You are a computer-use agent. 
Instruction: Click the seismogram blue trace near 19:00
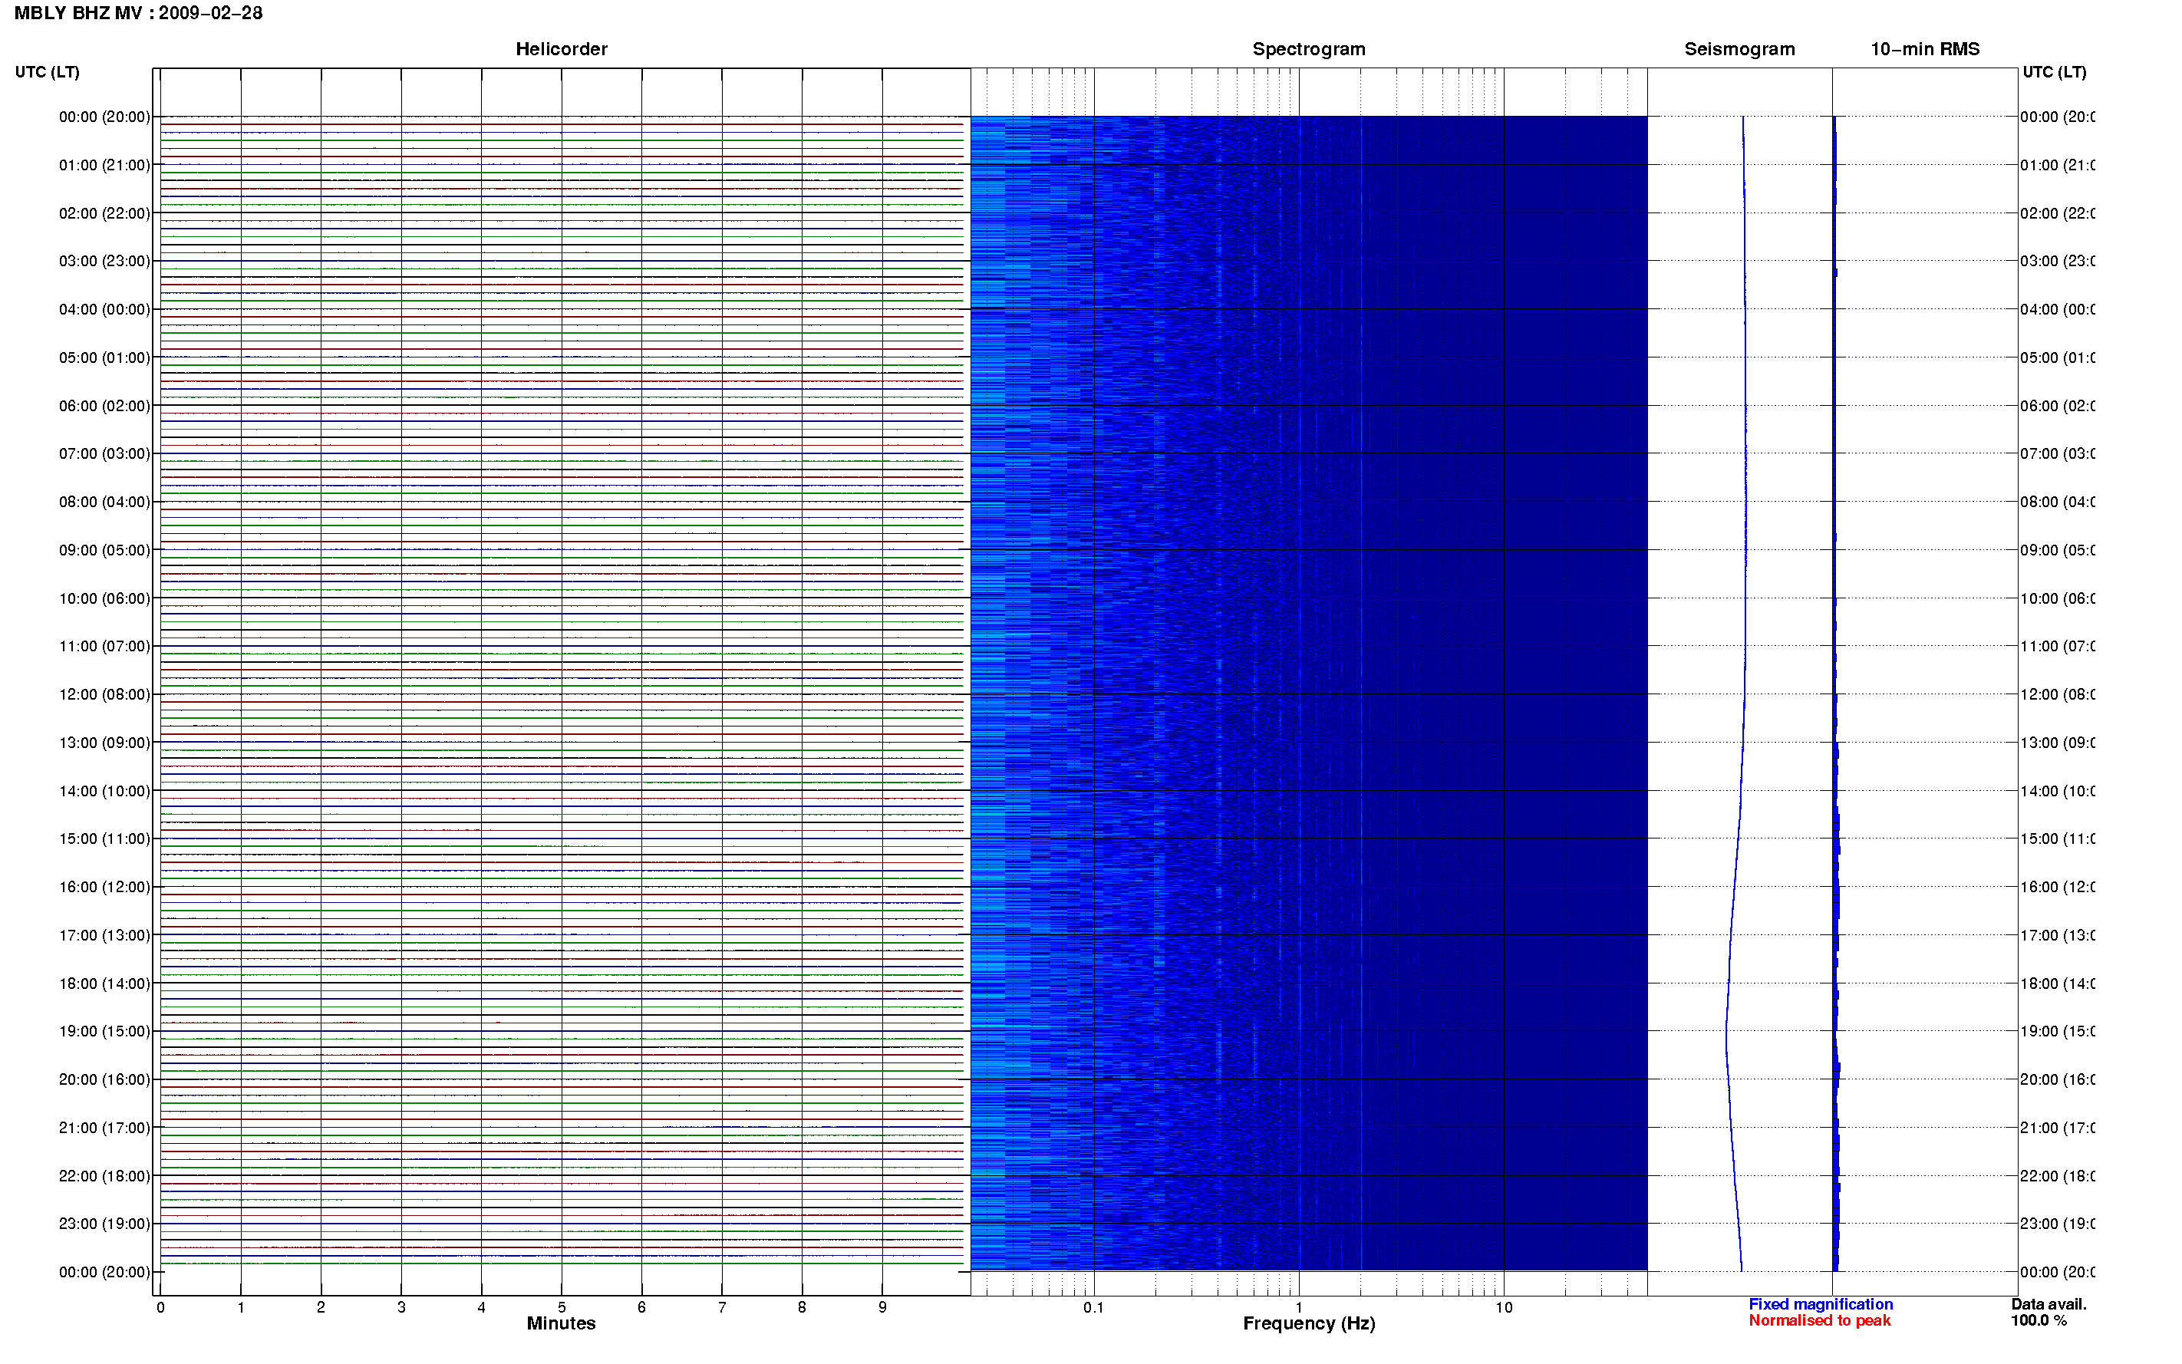pos(1726,1031)
